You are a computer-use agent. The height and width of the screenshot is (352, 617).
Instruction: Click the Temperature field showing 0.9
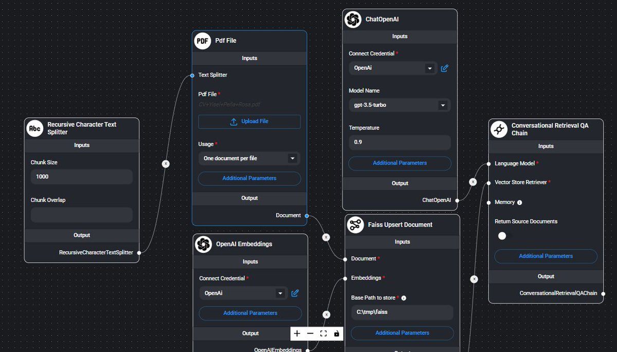[400, 142]
